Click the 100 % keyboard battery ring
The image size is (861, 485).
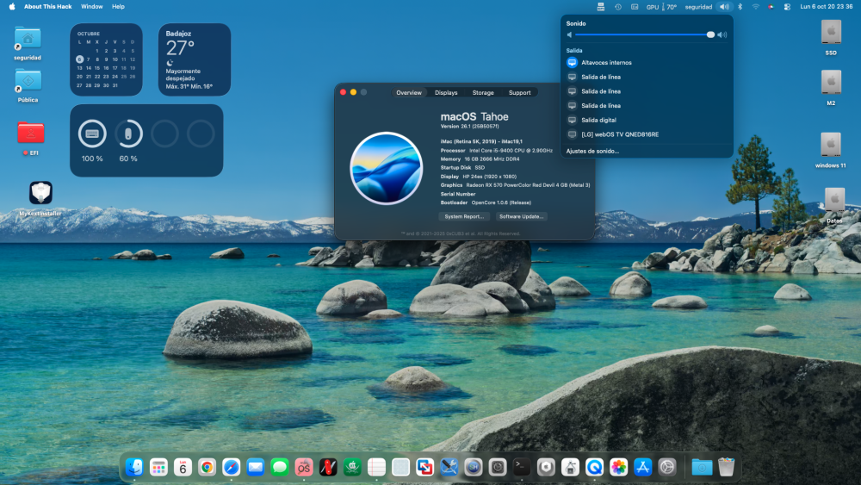92,134
